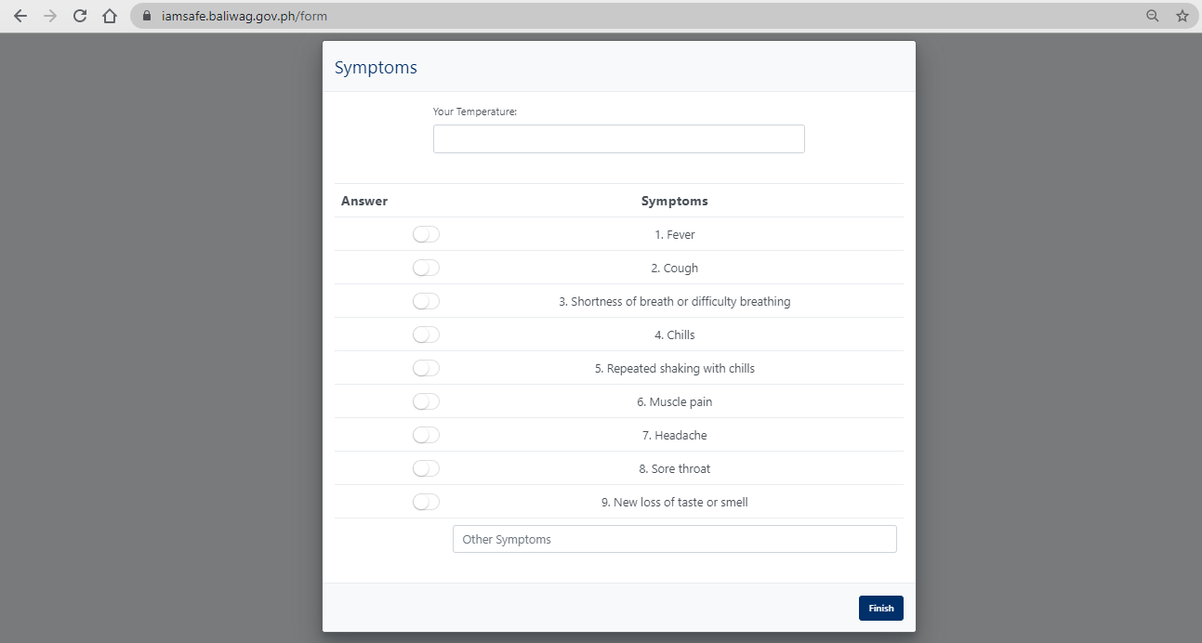
Task: Click the 'Your Temperature:' label
Action: pos(475,112)
